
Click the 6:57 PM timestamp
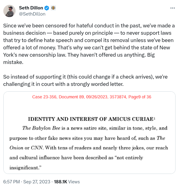pyautogui.click(x=12, y=182)
